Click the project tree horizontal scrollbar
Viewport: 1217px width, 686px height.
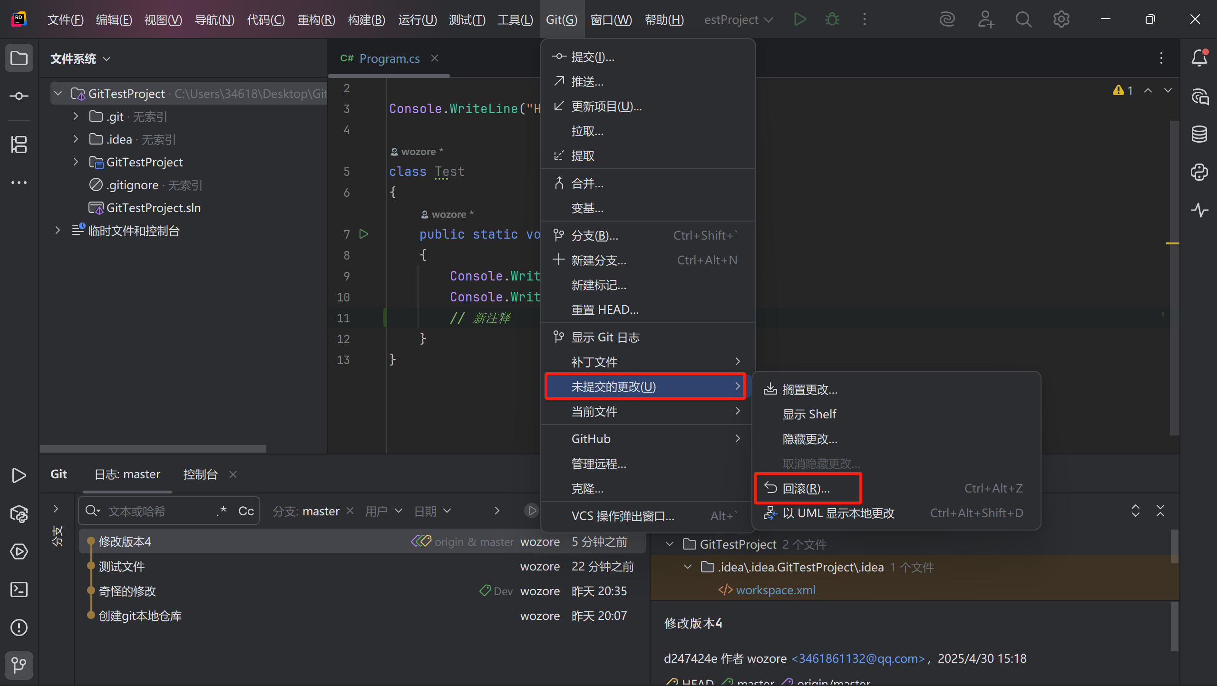click(153, 448)
